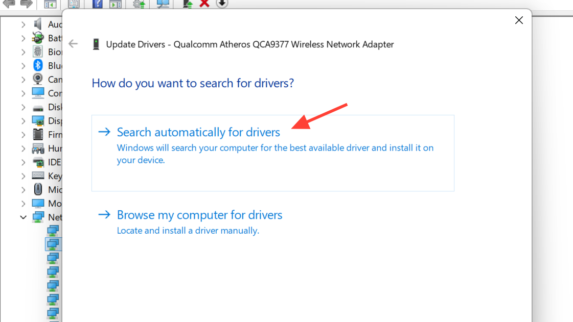Expand the Disk drives chevron
This screenshot has height=322, width=573.
click(x=23, y=107)
